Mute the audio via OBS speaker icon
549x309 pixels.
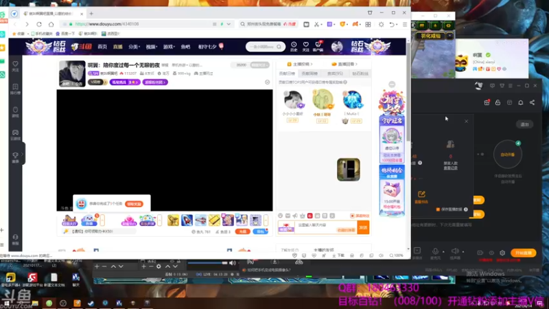tap(232, 263)
